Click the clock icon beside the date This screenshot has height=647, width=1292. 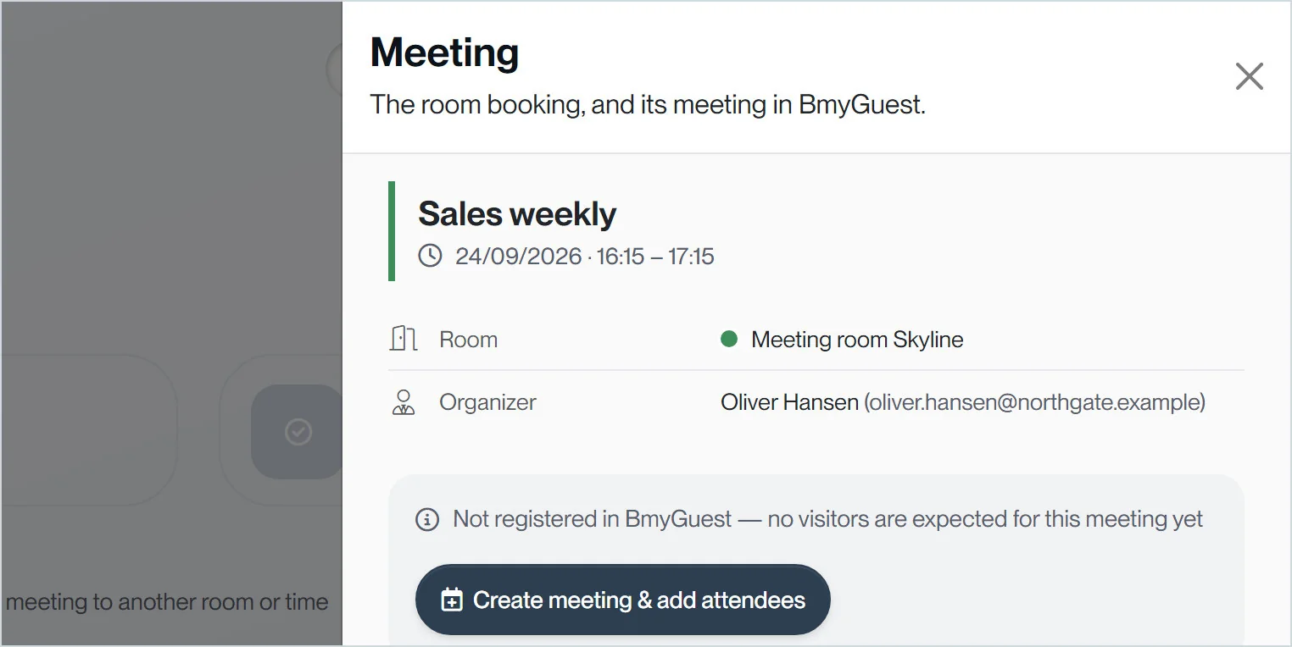[431, 256]
